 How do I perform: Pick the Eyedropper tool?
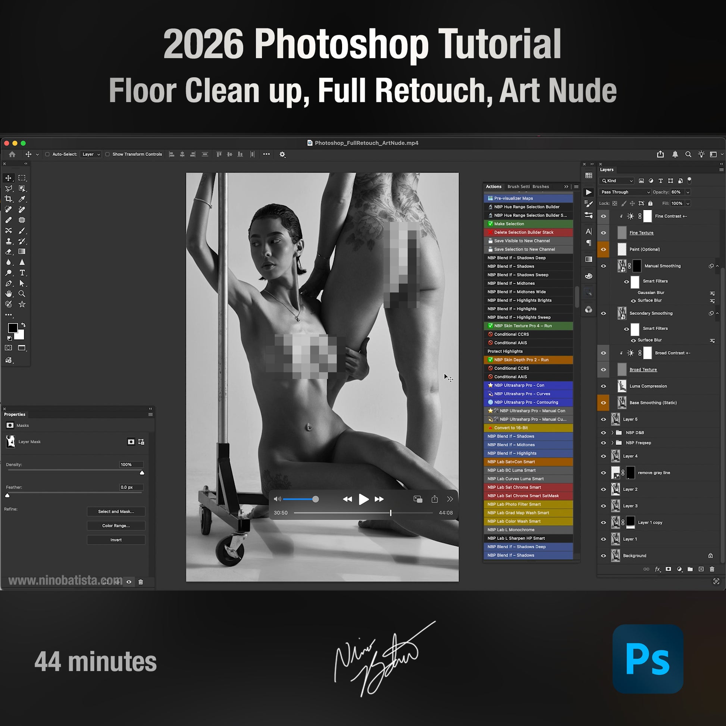pyautogui.click(x=22, y=199)
